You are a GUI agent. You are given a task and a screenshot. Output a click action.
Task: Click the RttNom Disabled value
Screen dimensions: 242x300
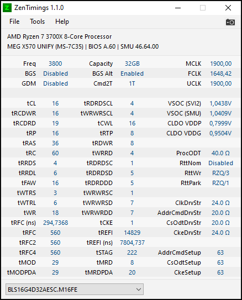[221, 163]
